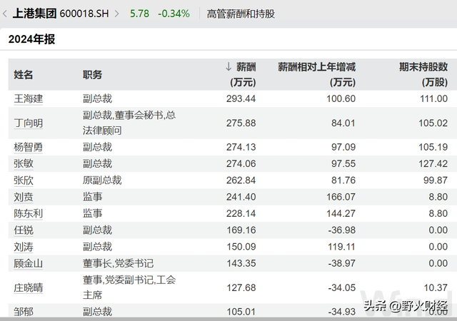The height and width of the screenshot is (321, 457).
Task: Open executive profile 王海建
Action: tap(29, 98)
